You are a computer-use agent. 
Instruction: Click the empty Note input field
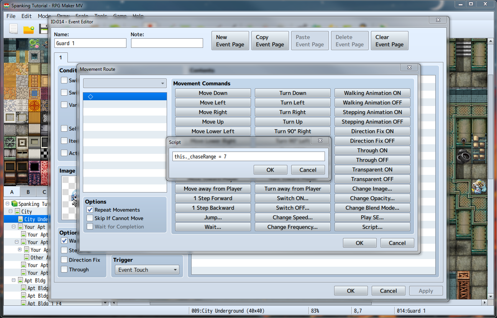(167, 43)
